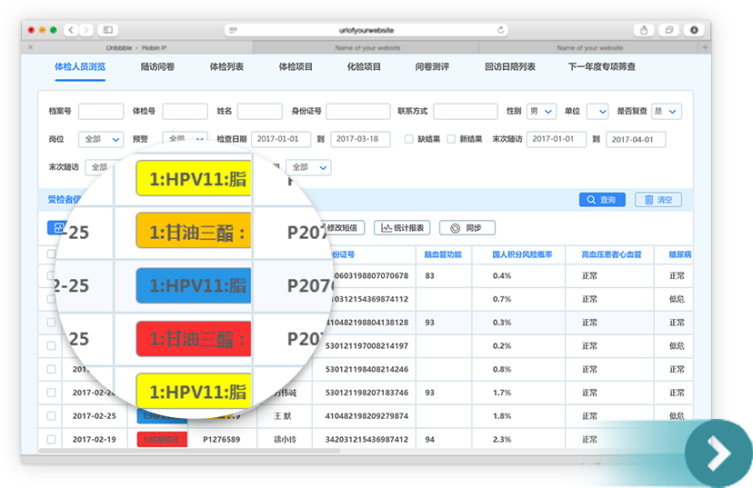Check the row checkbox for 2017-02-19

point(52,439)
